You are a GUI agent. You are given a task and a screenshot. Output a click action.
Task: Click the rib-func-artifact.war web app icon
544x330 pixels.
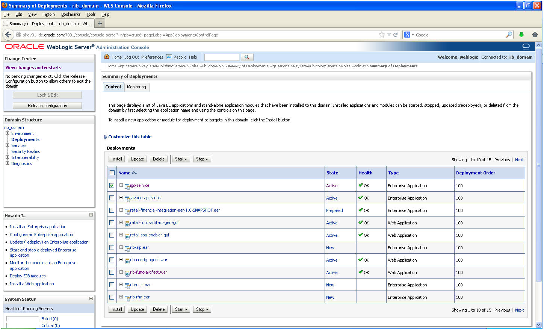[x=127, y=273]
